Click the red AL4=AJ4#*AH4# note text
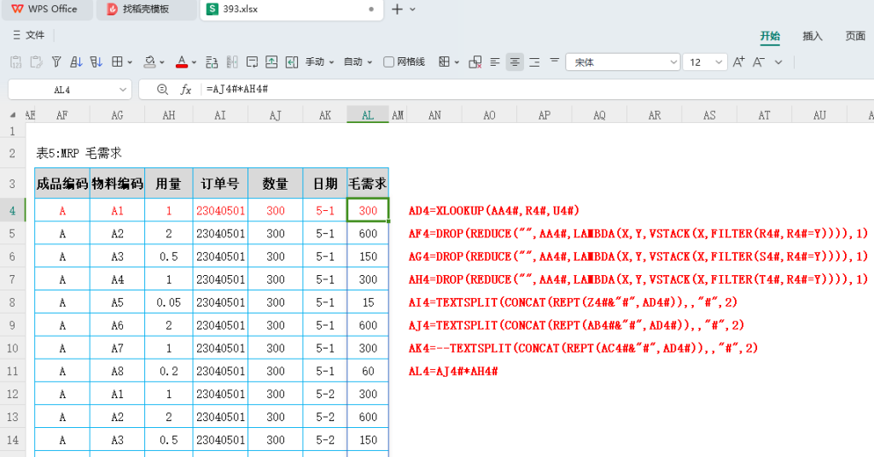This screenshot has width=874, height=457. [x=453, y=371]
